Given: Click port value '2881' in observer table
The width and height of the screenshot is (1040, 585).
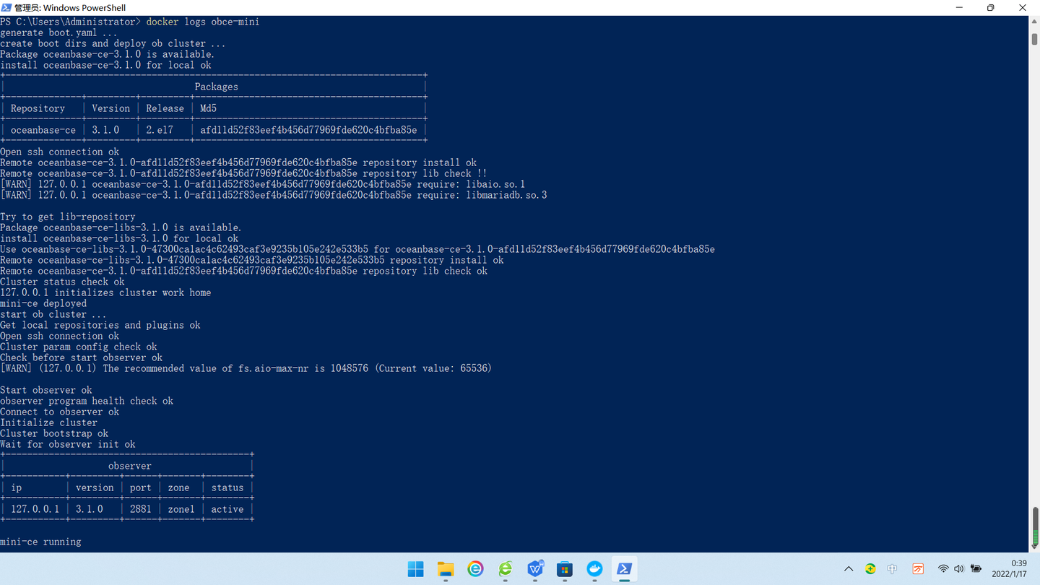Looking at the screenshot, I should [141, 509].
